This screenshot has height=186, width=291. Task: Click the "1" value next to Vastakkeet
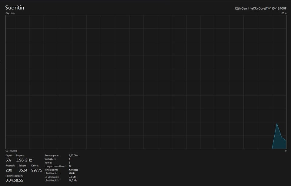click(x=70, y=159)
